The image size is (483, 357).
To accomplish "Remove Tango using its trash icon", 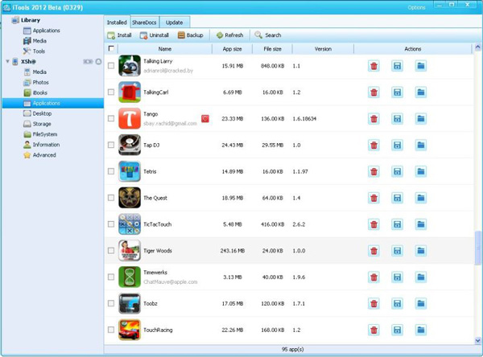I will click(x=374, y=119).
